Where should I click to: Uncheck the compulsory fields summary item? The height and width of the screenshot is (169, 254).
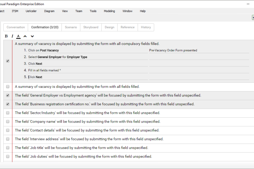point(8,61)
